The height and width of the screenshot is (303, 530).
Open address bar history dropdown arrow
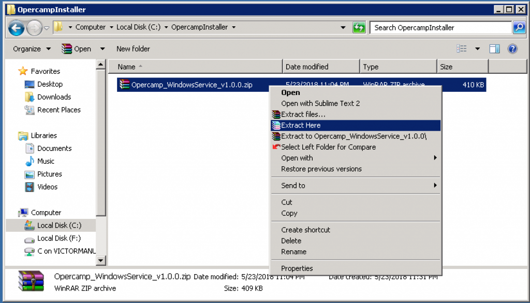343,27
